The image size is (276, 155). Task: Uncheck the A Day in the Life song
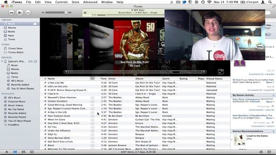(x=45, y=112)
